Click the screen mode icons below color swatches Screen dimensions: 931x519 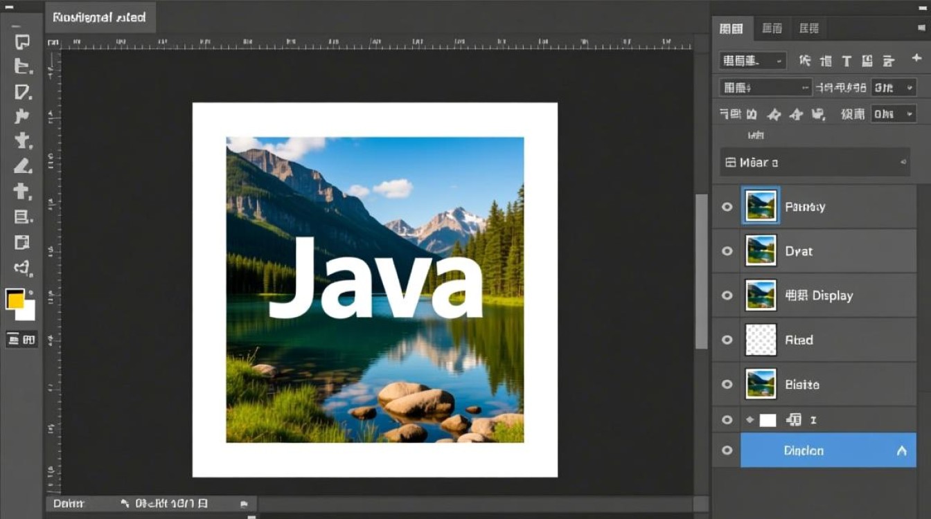click(21, 339)
